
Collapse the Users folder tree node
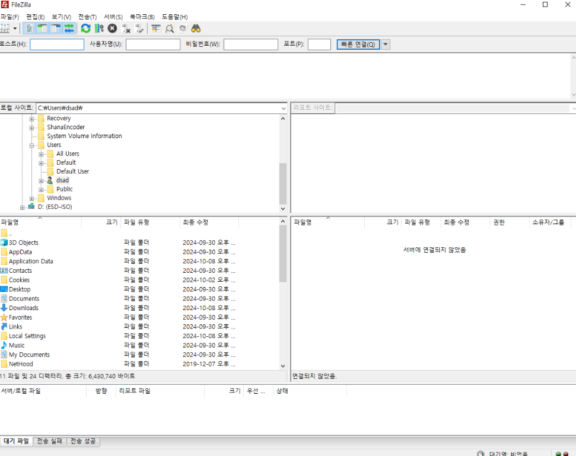(32, 145)
